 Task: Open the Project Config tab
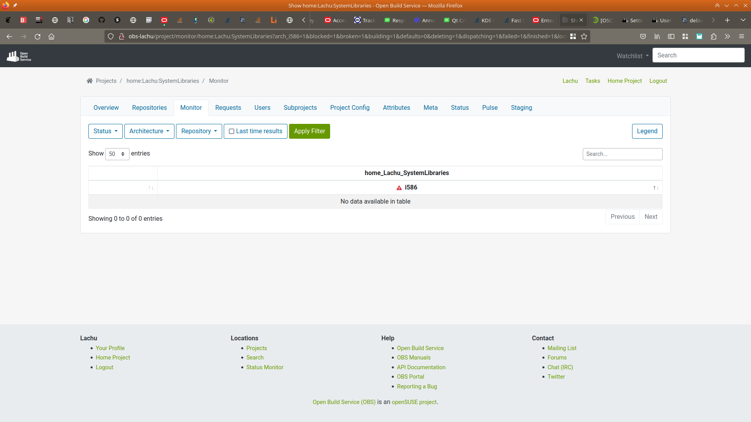coord(350,108)
